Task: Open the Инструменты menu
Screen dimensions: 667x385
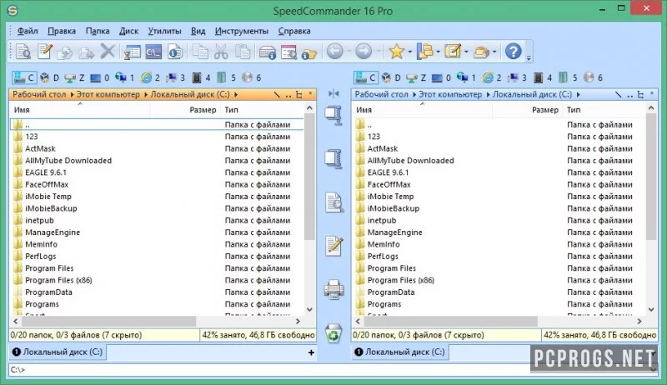Action: 242,31
